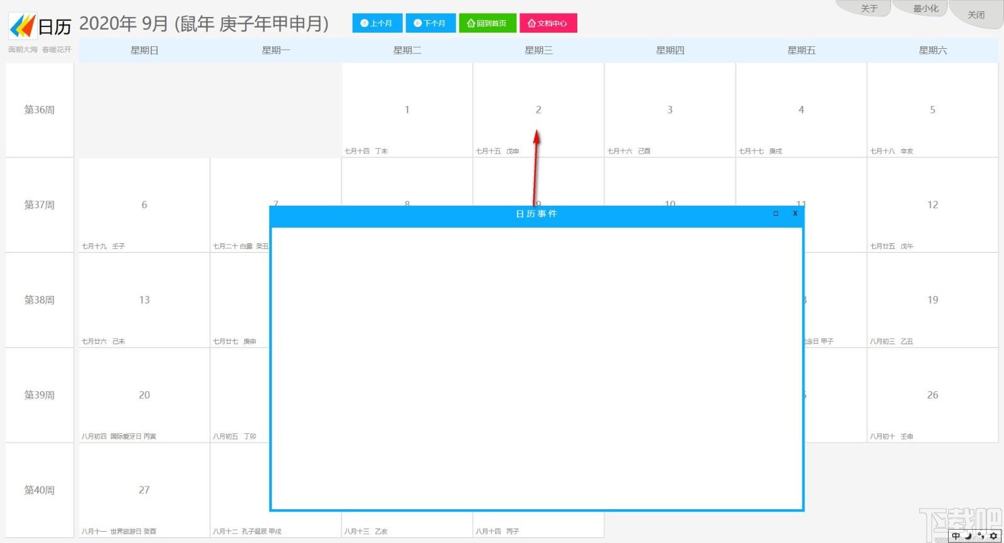Screen dimensions: 1004x543
Task: Go to next month with 下个月 button
Action: (x=430, y=23)
